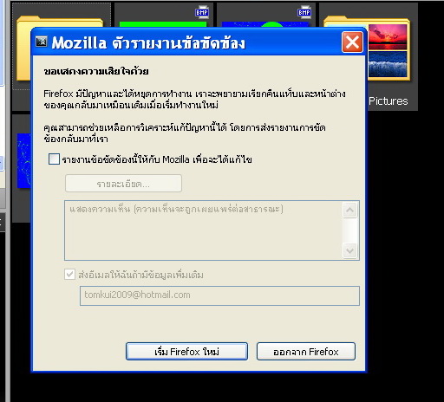Click inside the comment text area

[203, 230]
